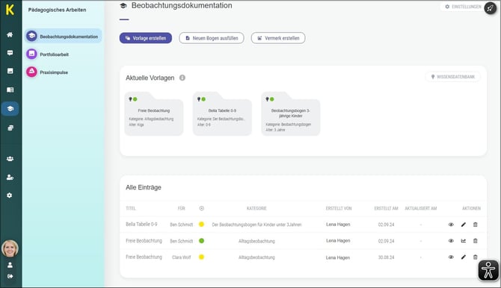Click the K logo at top left

[10, 10]
